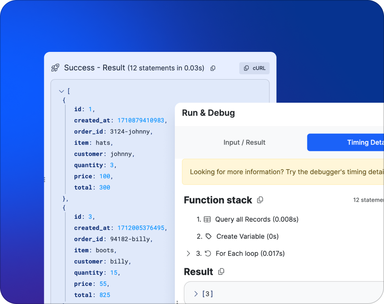Copy the Function stack contents
The height and width of the screenshot is (304, 384).
pyautogui.click(x=260, y=200)
